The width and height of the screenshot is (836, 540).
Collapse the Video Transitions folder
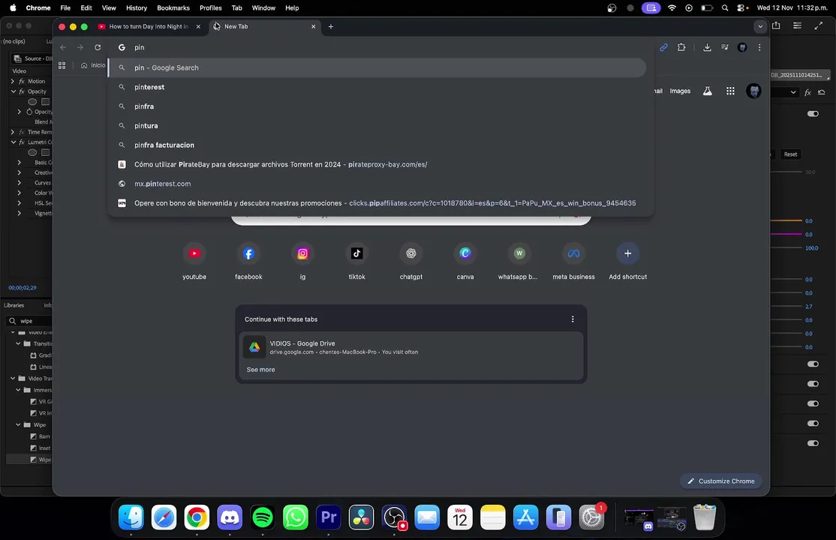click(x=13, y=379)
